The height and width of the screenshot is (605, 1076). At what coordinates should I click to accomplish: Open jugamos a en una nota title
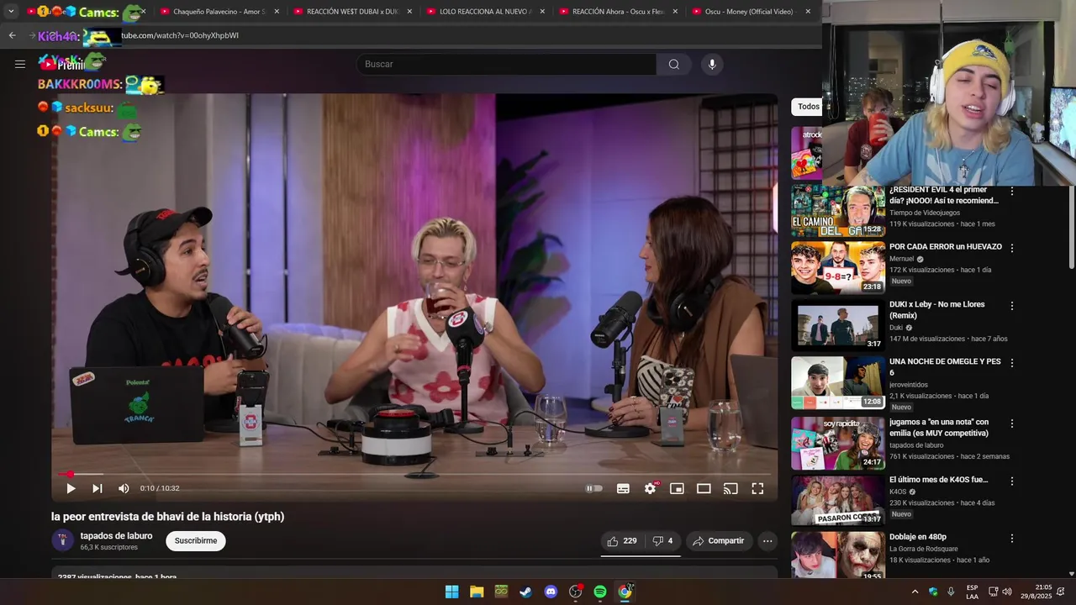point(939,428)
